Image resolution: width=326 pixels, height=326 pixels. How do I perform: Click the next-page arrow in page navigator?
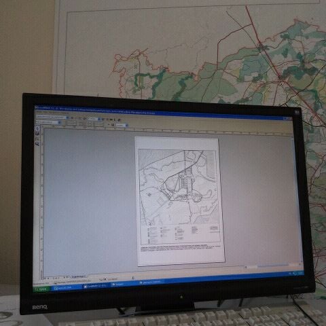65,277
